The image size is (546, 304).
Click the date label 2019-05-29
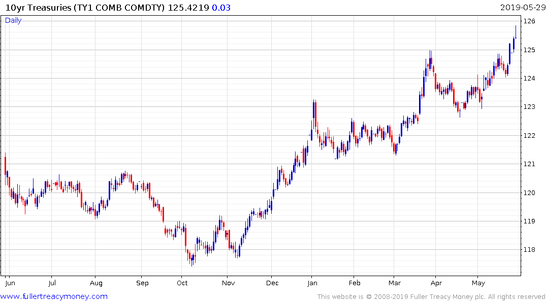coord(523,8)
